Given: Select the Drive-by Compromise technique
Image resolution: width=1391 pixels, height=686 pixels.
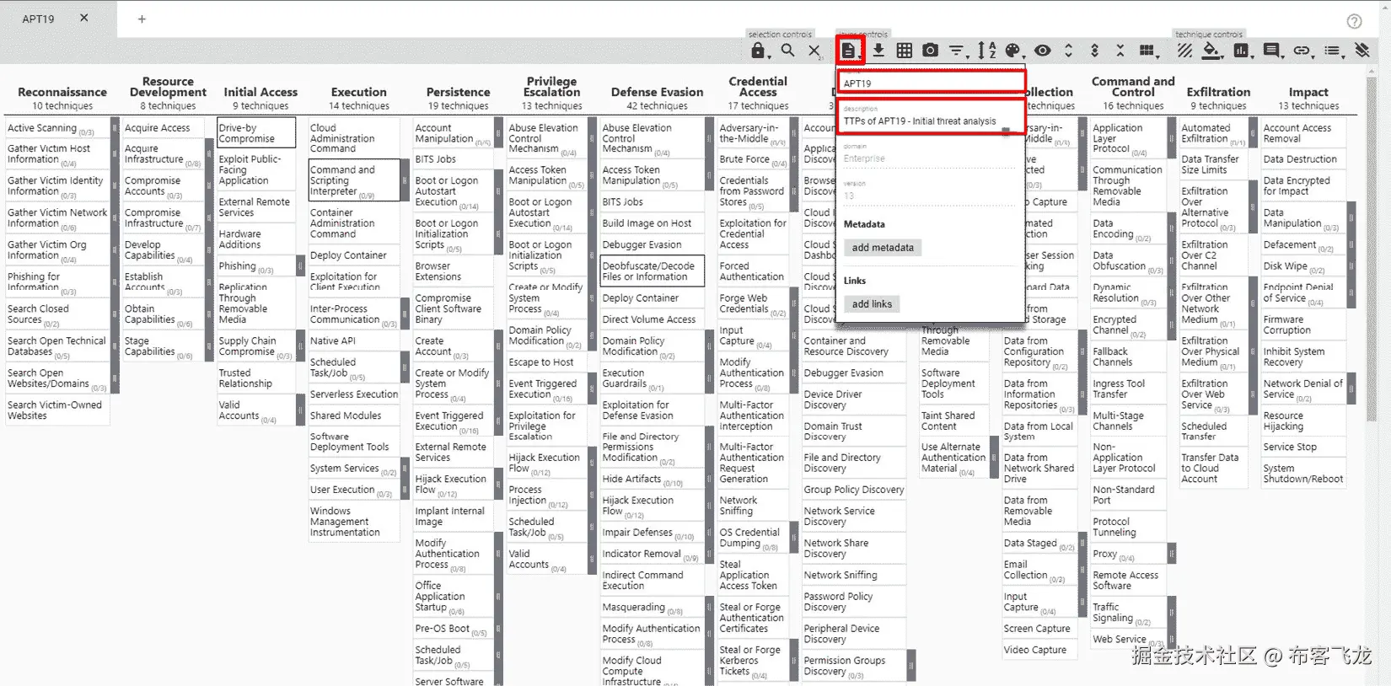Looking at the screenshot, I should [256, 133].
